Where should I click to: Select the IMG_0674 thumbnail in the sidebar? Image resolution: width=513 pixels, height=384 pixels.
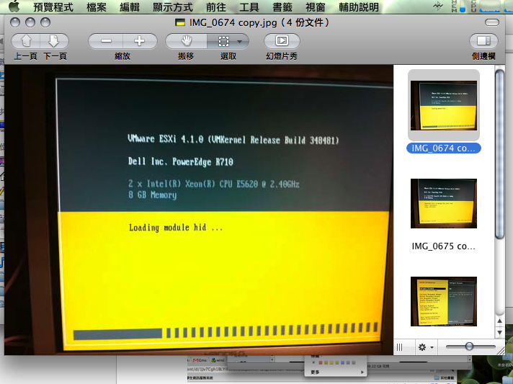444,105
